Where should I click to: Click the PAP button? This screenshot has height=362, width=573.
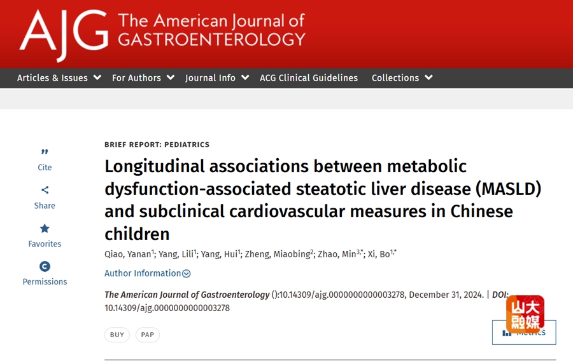[148, 335]
